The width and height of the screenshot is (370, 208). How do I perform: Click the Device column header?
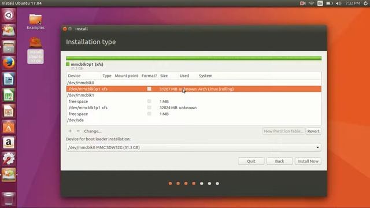74,76
